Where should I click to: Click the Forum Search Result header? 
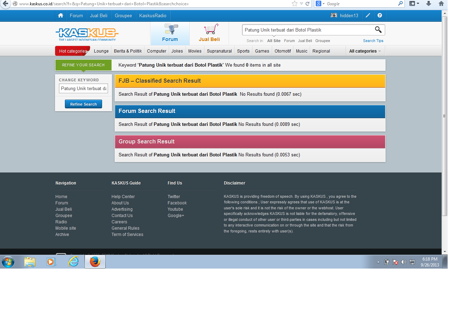click(250, 111)
